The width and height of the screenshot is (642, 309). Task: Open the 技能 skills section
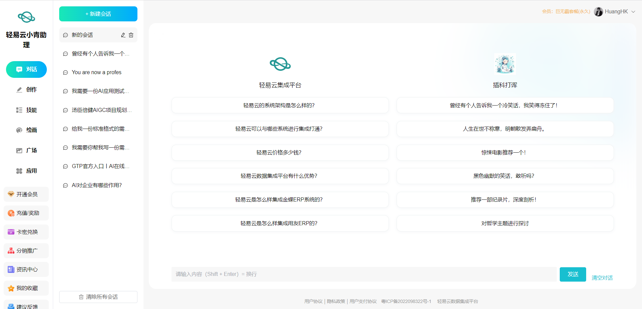pos(26,110)
